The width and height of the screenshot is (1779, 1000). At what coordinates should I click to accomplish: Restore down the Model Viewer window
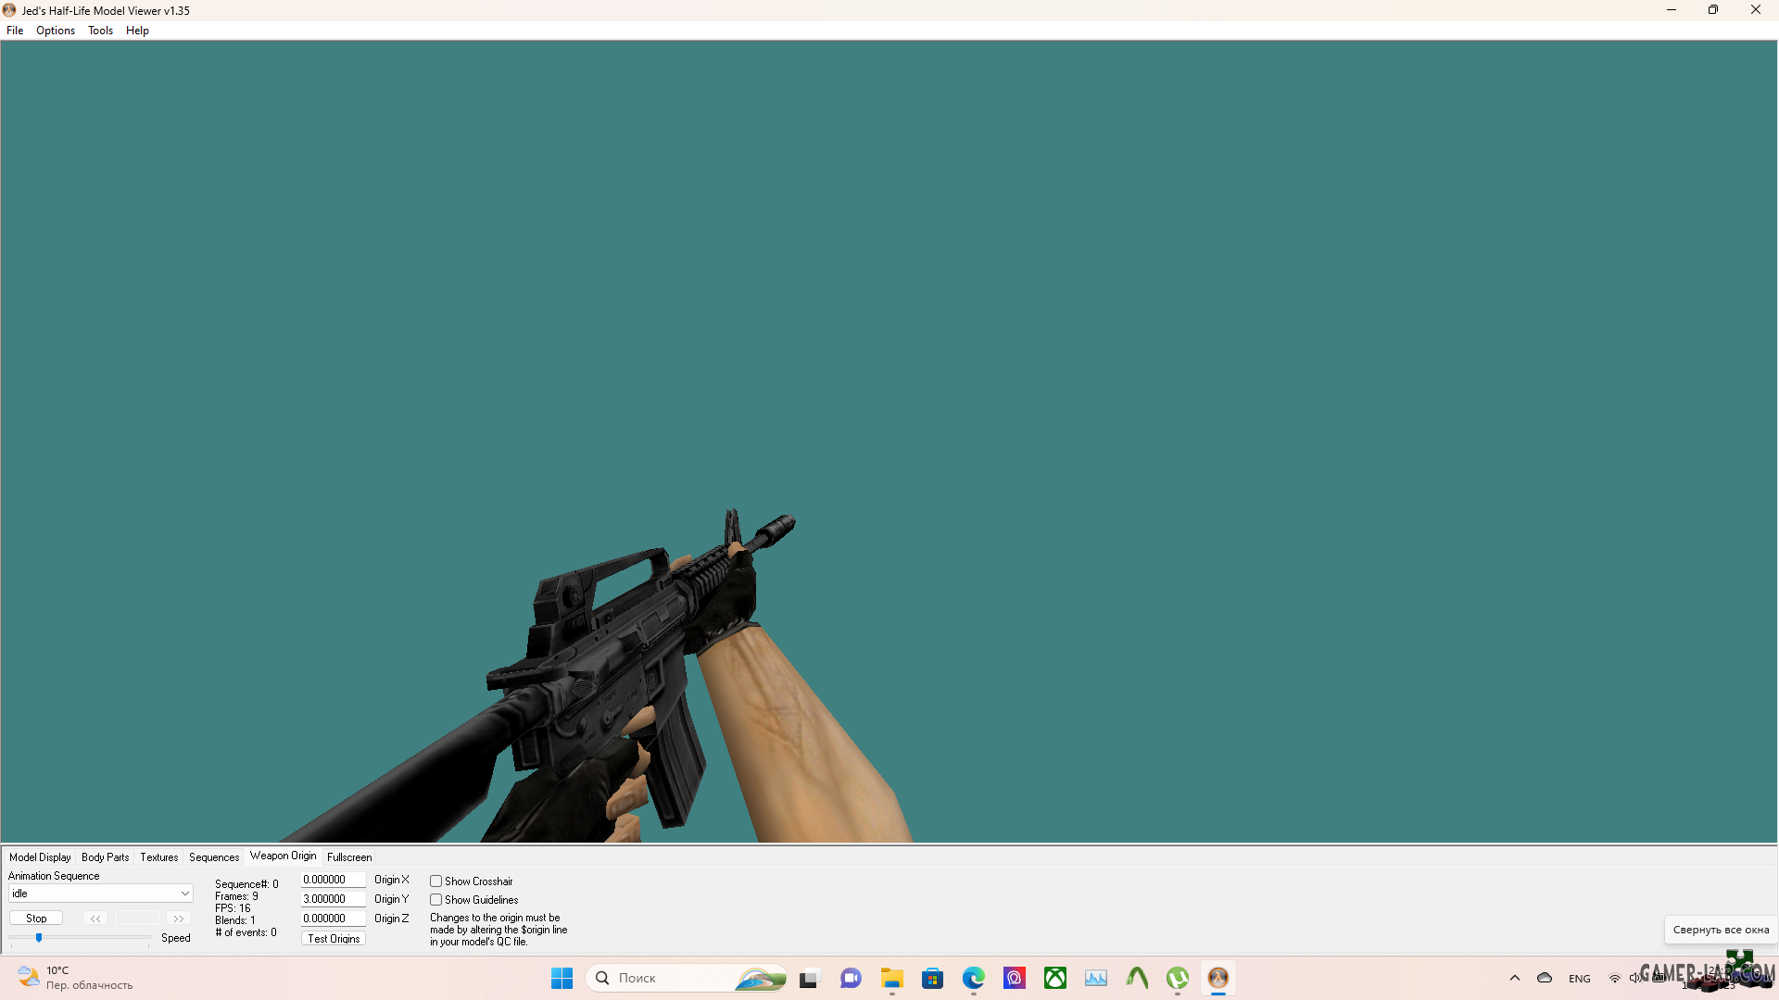[x=1713, y=10]
